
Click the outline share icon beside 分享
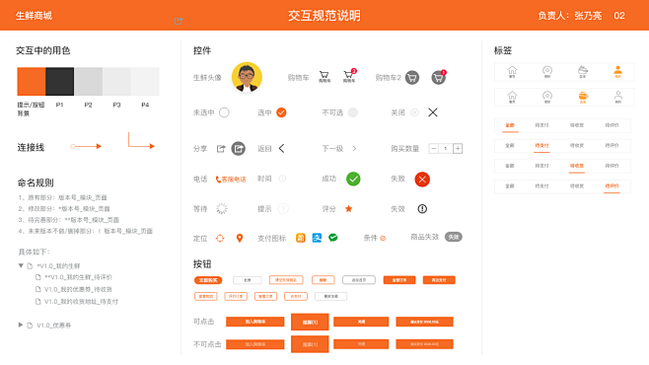(221, 149)
